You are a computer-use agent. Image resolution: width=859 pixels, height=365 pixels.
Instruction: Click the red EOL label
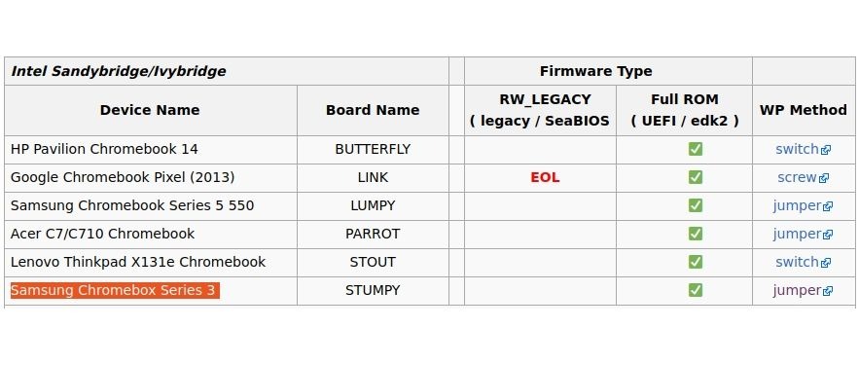coord(545,177)
